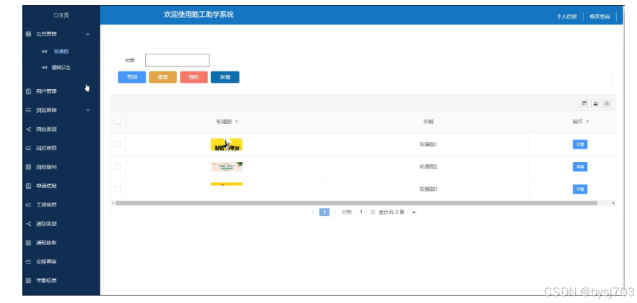Check the box for row 轮播图1
This screenshot has width=637, height=303.
click(x=118, y=144)
